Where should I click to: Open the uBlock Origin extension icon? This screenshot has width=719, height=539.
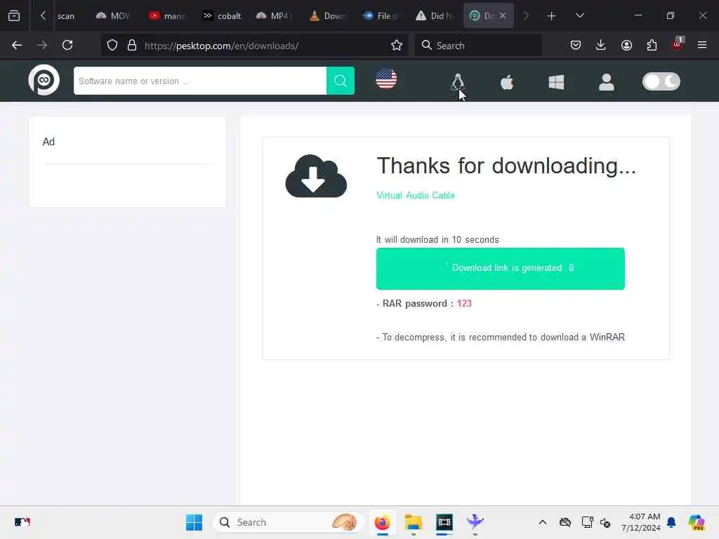(678, 44)
